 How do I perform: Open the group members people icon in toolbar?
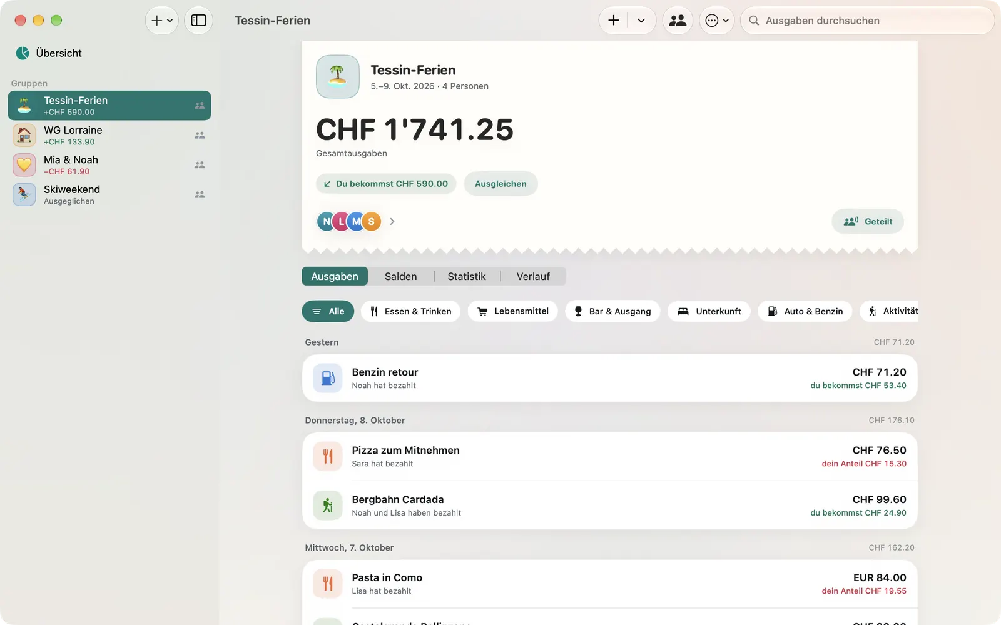pyautogui.click(x=678, y=21)
